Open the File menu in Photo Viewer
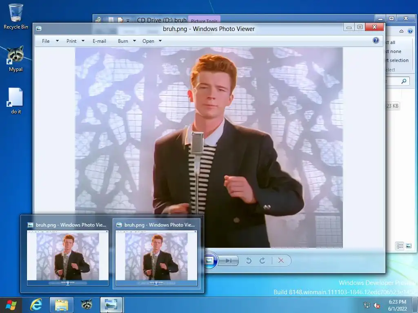Image resolution: width=418 pixels, height=313 pixels. [46, 41]
